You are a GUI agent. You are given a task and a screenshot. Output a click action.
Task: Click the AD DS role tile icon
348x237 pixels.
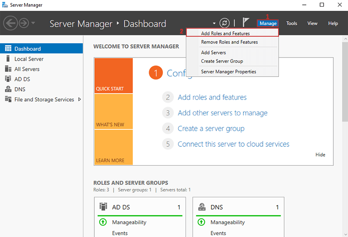(103, 206)
